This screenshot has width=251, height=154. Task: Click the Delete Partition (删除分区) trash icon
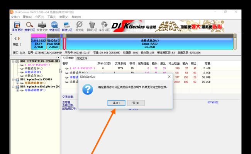coord(92,26)
